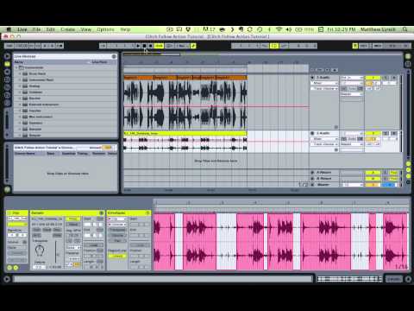The width and height of the screenshot is (414, 311).
Task: Adjust the clip gain slider
Action: [56, 251]
